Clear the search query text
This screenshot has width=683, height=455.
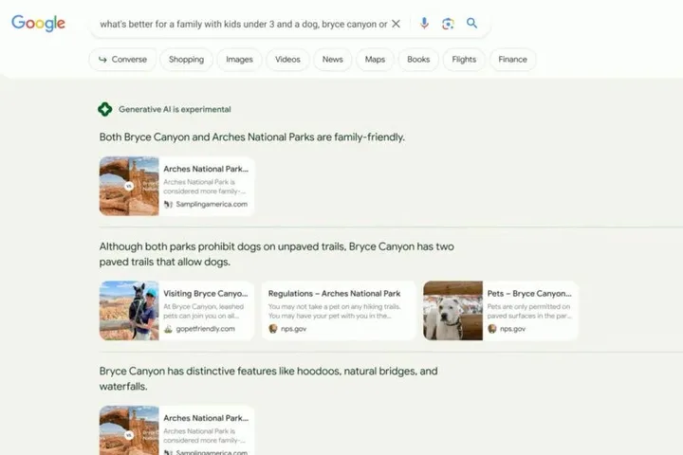click(397, 24)
